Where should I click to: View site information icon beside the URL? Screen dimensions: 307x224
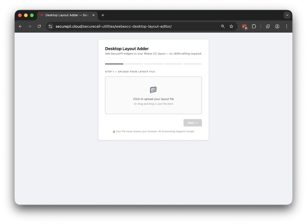coord(50,26)
